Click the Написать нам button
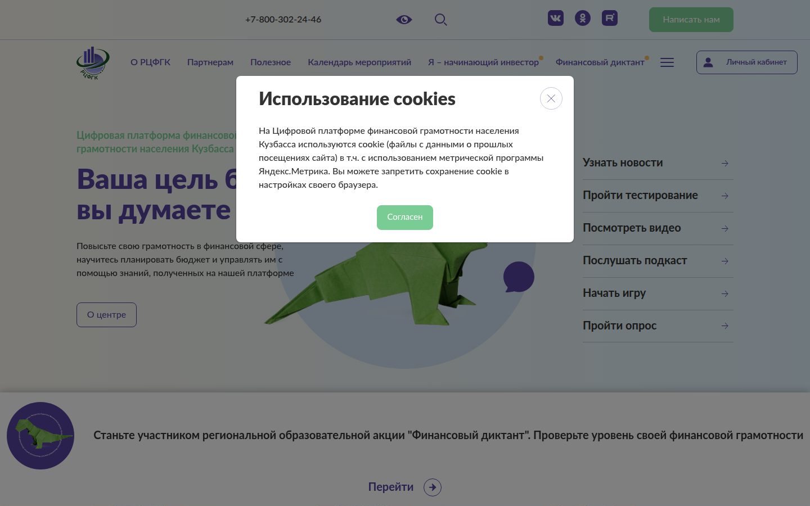 (x=691, y=20)
